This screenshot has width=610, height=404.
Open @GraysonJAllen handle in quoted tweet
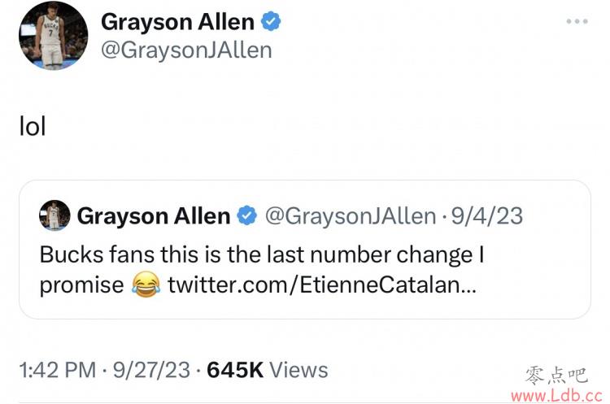pyautogui.click(x=351, y=215)
